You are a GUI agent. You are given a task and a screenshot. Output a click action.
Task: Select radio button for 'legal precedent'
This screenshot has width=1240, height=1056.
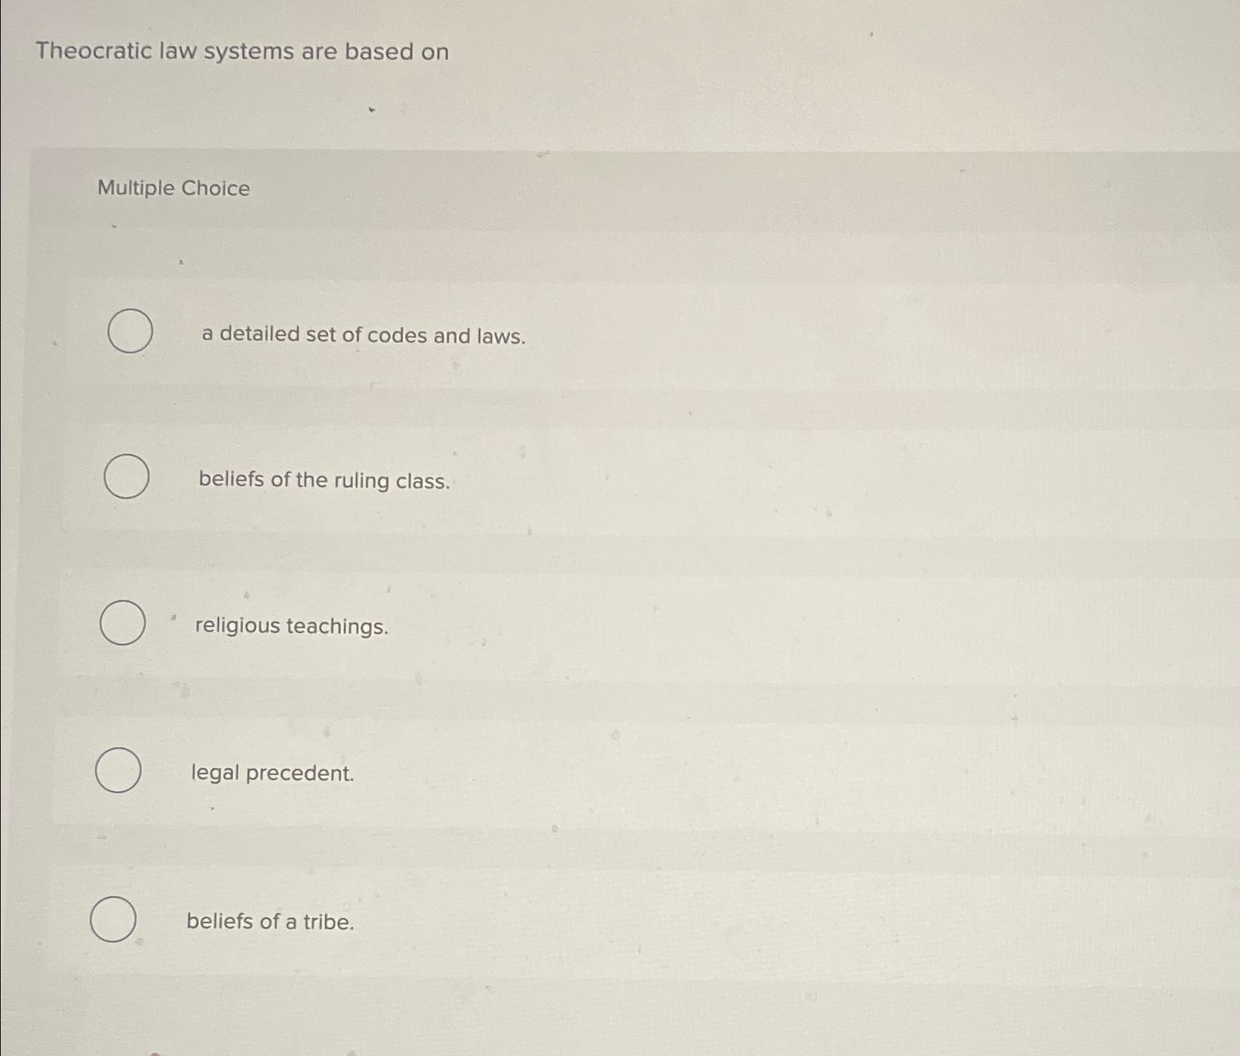[117, 770]
